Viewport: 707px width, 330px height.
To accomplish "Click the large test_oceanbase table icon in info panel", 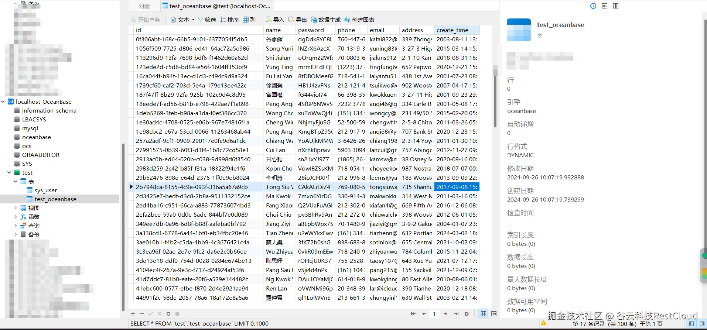I will [x=519, y=30].
